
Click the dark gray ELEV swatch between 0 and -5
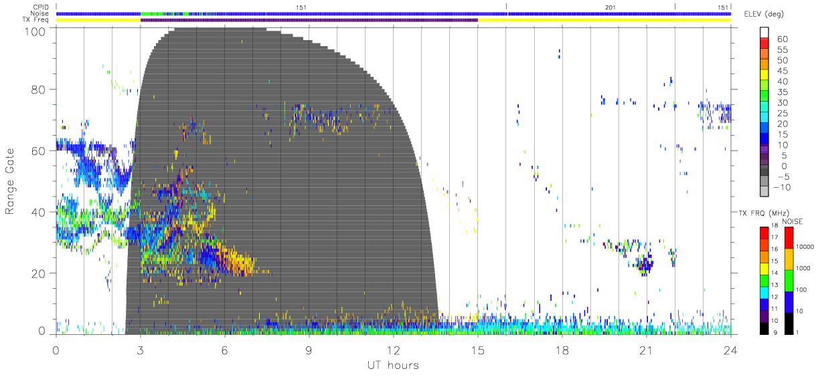coord(764,170)
